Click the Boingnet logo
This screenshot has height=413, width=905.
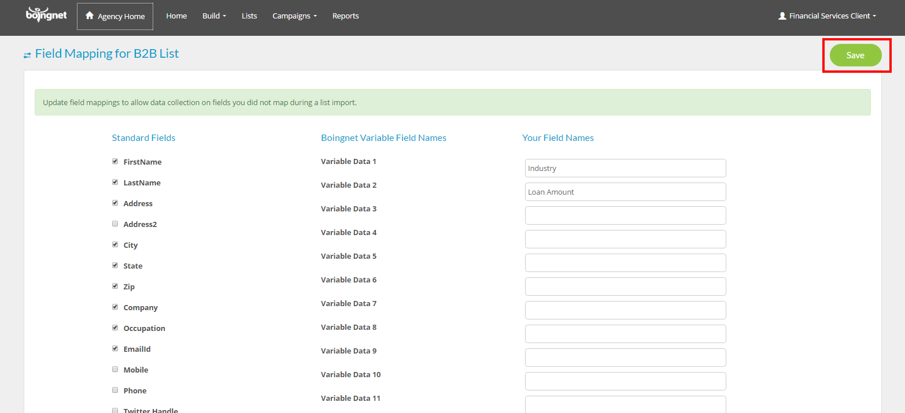tap(46, 14)
